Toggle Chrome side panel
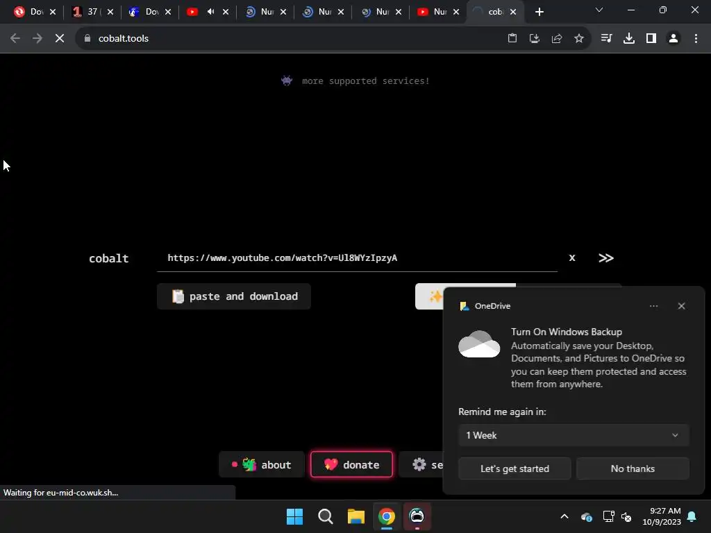The image size is (711, 533). [651, 39]
